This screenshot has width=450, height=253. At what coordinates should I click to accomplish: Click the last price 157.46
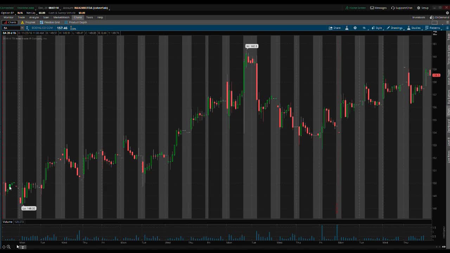62,28
